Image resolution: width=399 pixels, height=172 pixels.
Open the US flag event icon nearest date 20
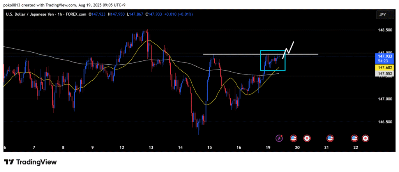pos(294,138)
